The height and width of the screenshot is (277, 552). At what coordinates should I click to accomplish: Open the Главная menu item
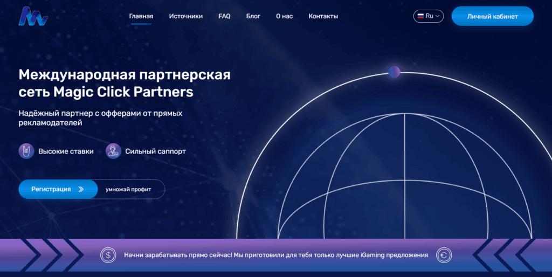pos(141,16)
